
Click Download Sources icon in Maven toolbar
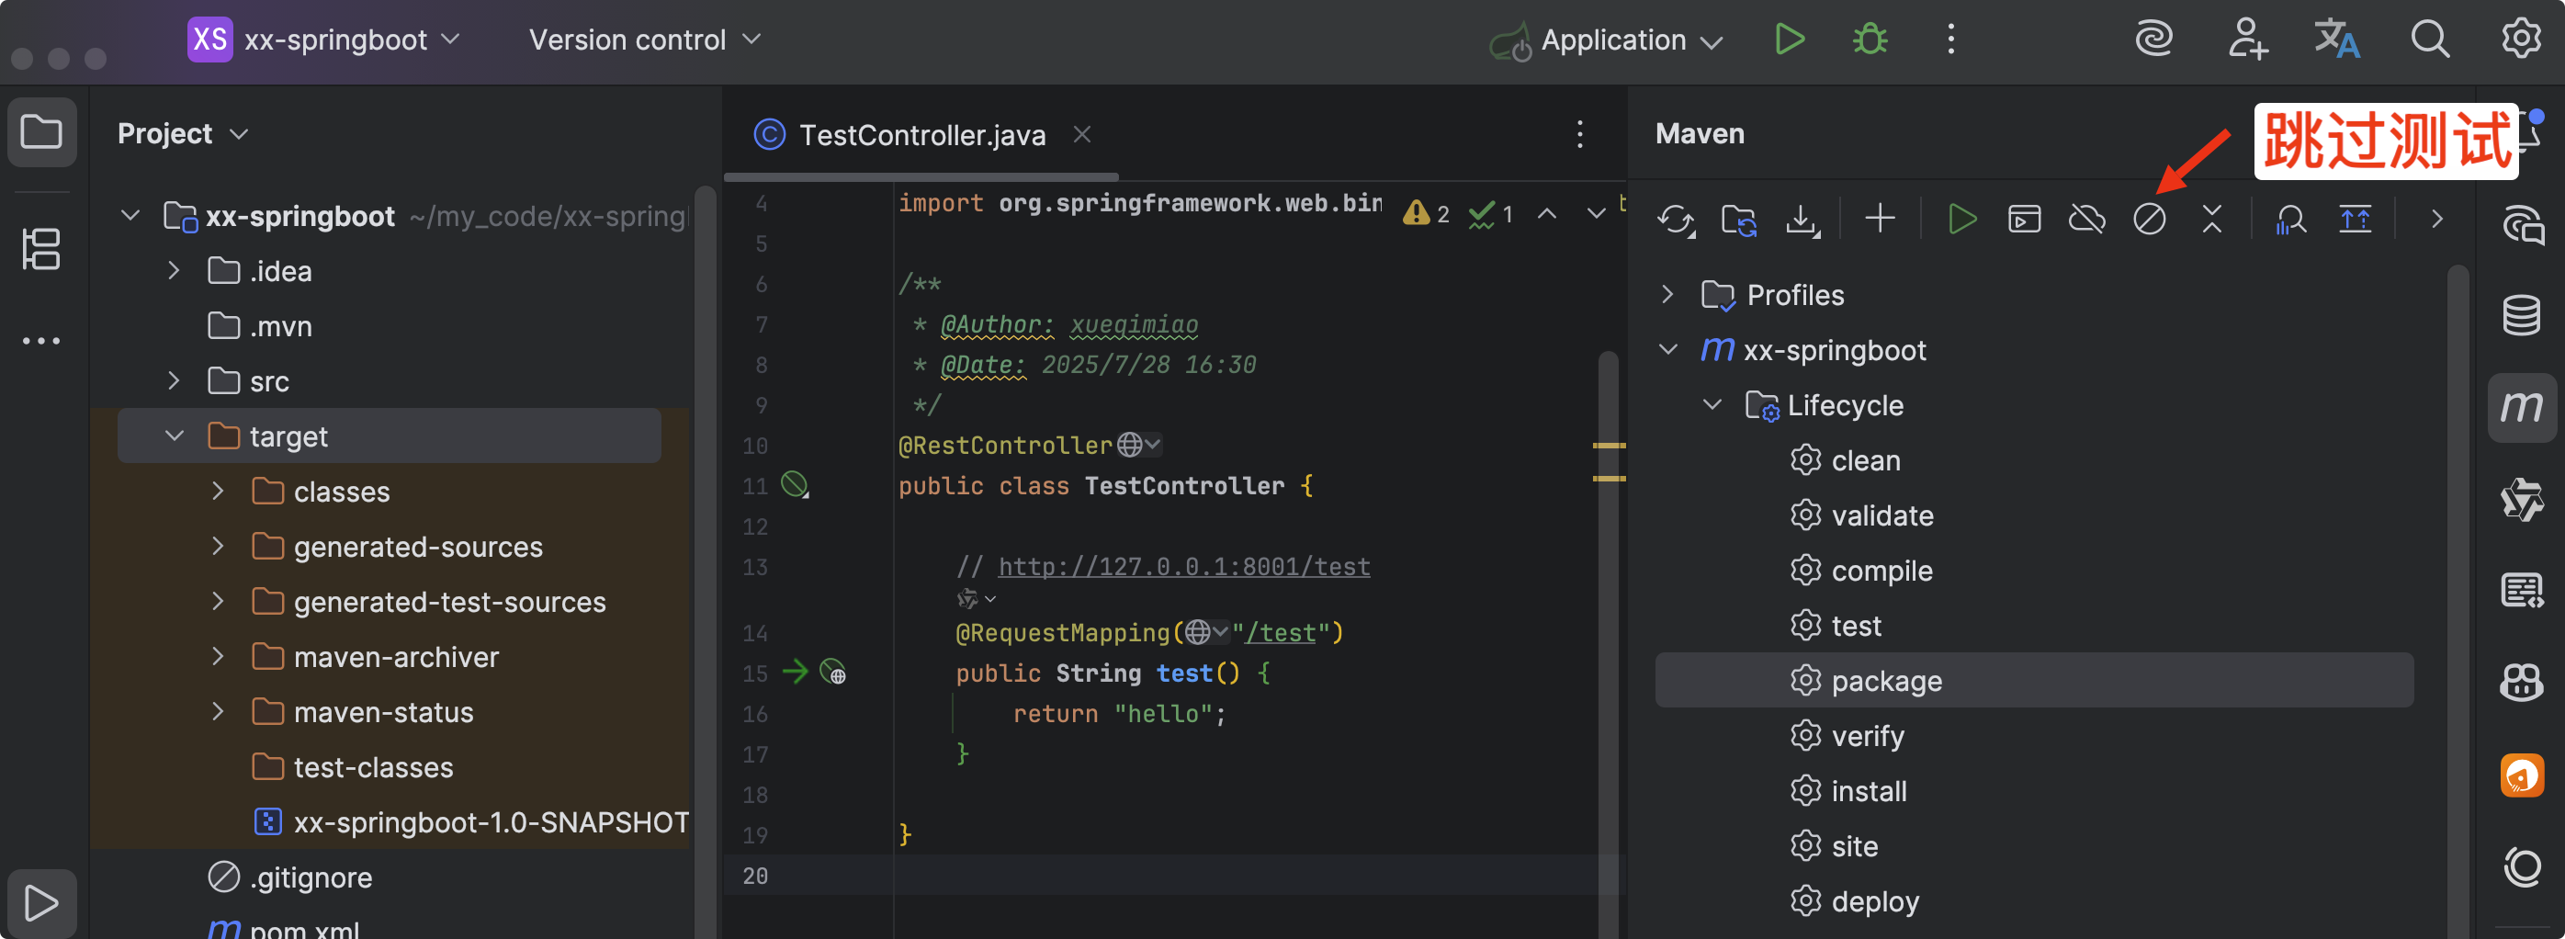point(1802,219)
